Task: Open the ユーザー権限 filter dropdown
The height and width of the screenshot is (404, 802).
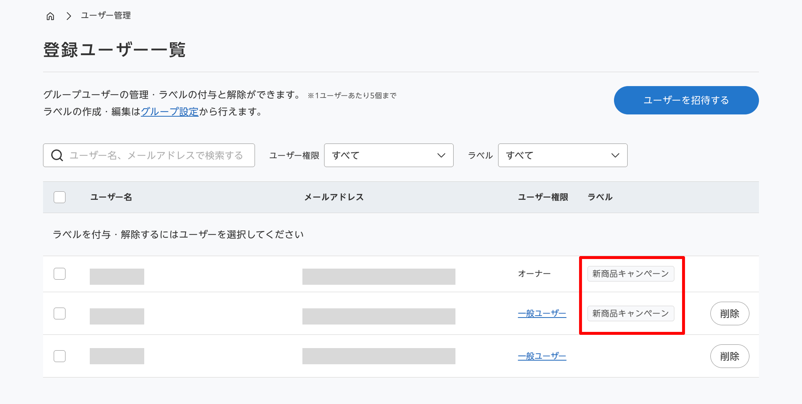Action: click(388, 155)
